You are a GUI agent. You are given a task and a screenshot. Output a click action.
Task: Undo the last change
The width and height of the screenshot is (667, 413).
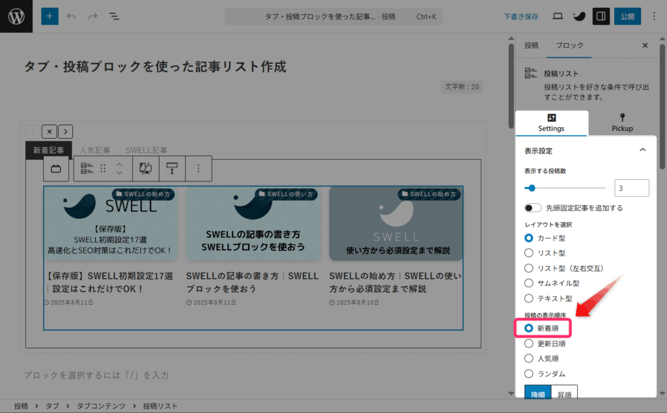click(72, 16)
